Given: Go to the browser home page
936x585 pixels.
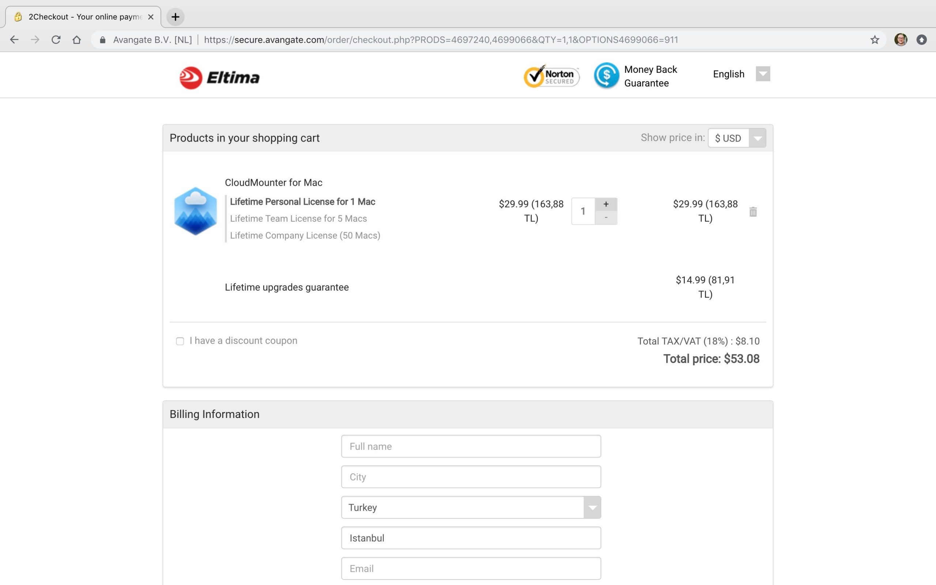Looking at the screenshot, I should (76, 40).
